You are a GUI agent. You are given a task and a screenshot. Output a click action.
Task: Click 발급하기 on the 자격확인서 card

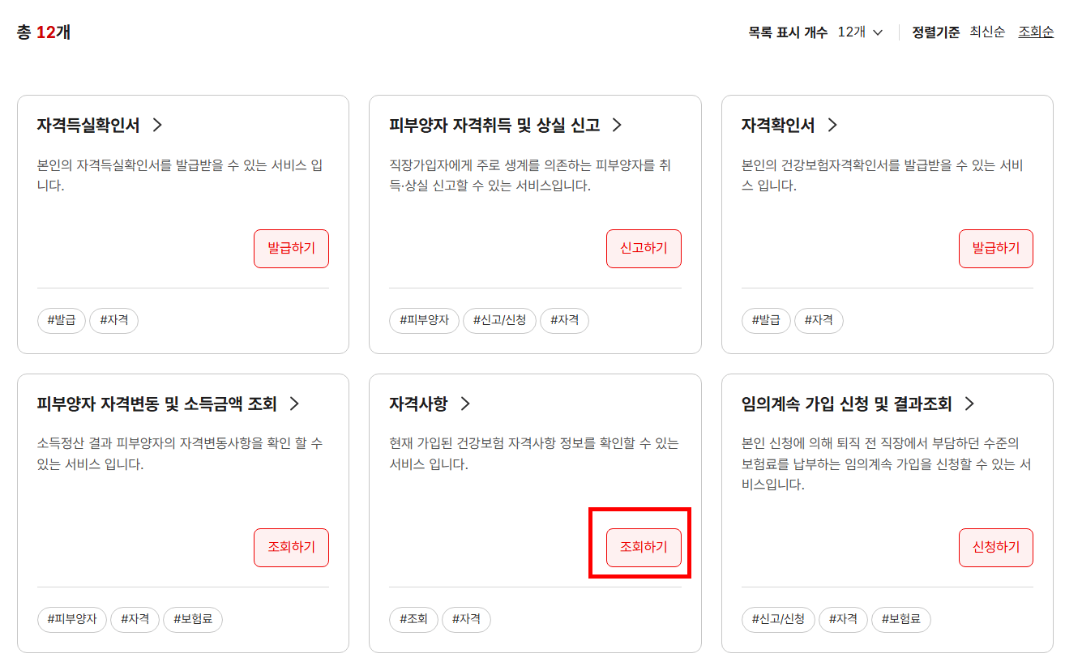[x=995, y=248]
